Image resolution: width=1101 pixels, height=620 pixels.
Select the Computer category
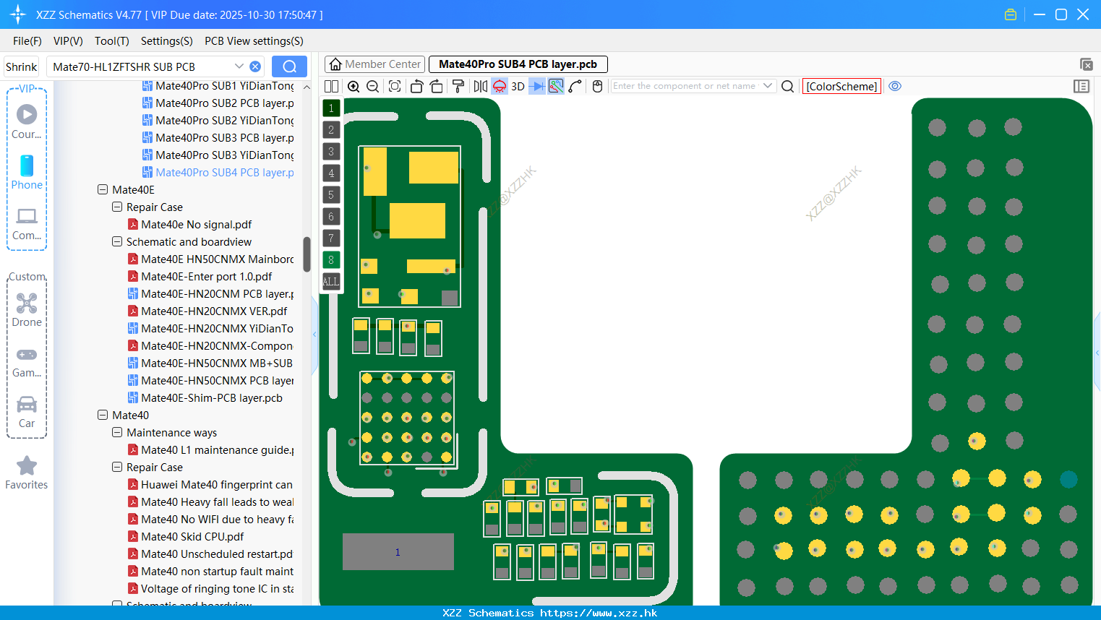(27, 223)
